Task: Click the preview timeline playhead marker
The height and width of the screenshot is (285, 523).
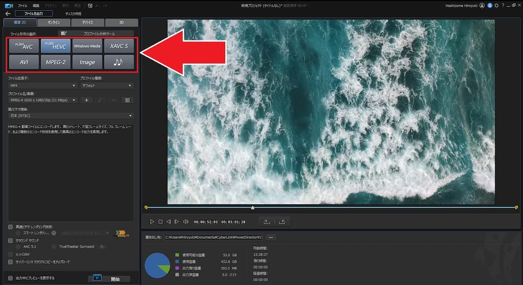Action: coord(253,208)
